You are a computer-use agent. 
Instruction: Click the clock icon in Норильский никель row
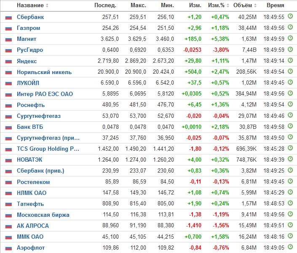coord(290,71)
